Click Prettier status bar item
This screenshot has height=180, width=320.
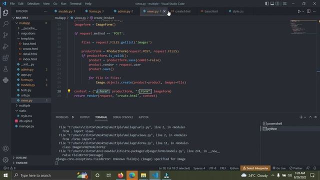coord(295,168)
